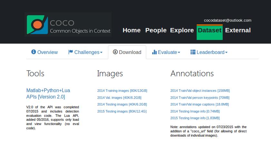This screenshot has width=271, height=143.
Task: Click the Challenges flag icon
Action: pyautogui.click(x=71, y=52)
